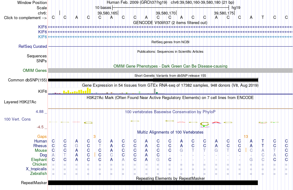This screenshot has height=190, width=293.
Task: Click the GENCODE V50lift37 track title
Action: [x=170, y=23]
